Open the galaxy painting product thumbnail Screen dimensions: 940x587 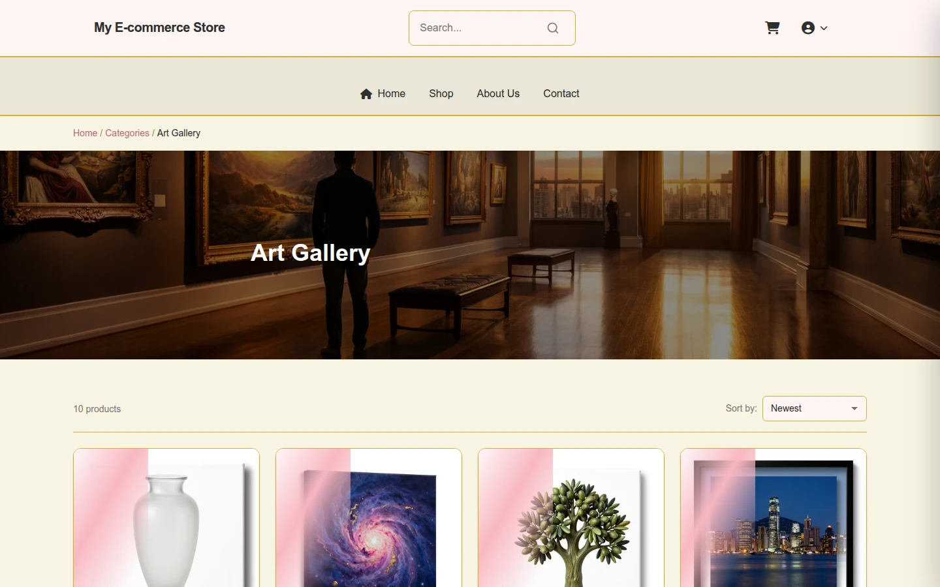tap(369, 518)
